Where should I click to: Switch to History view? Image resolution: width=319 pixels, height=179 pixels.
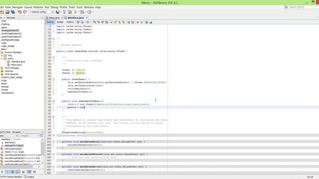(70, 22)
